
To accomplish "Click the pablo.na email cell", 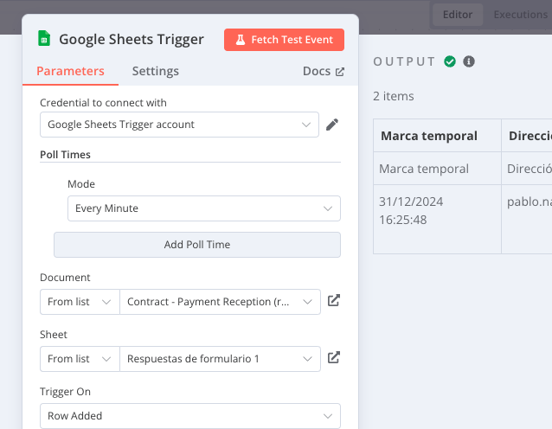I will [527, 219].
